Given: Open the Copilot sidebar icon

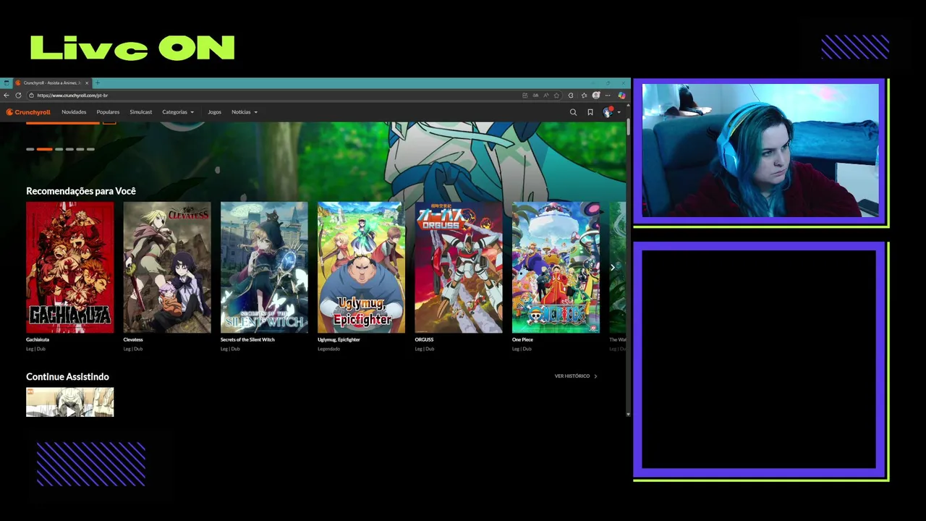Looking at the screenshot, I should click(x=621, y=96).
